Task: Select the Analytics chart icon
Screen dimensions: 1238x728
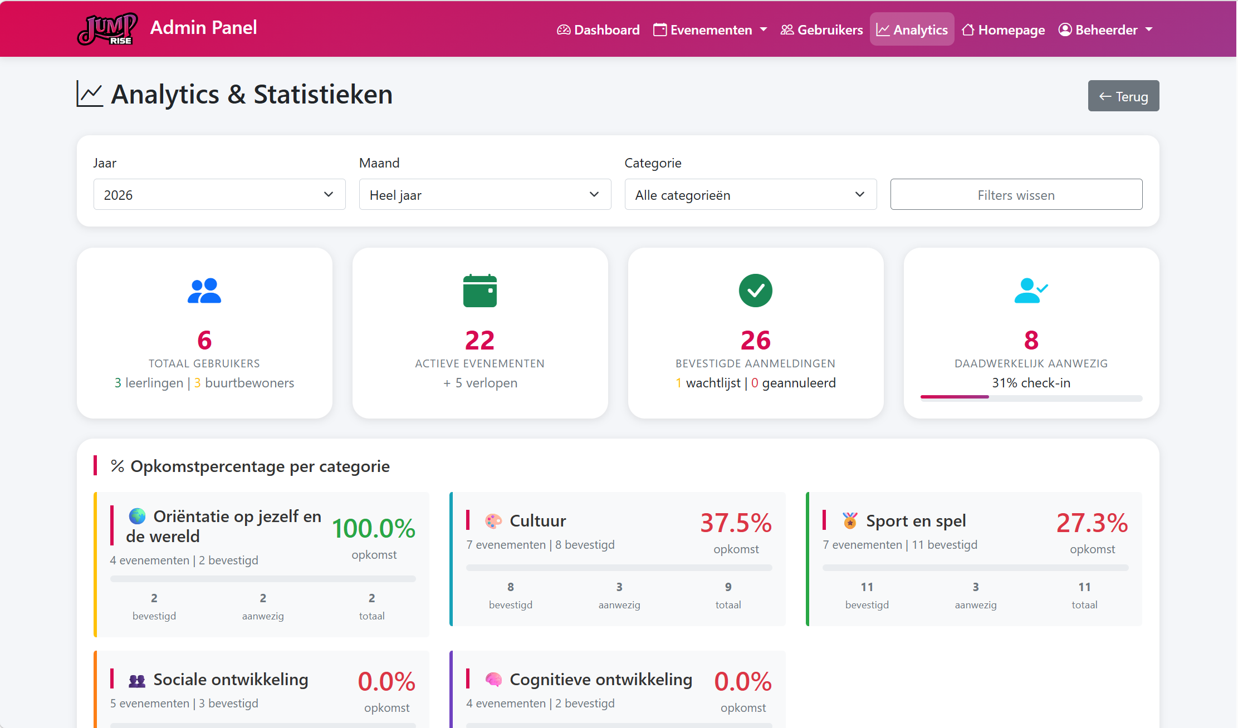Action: click(883, 29)
